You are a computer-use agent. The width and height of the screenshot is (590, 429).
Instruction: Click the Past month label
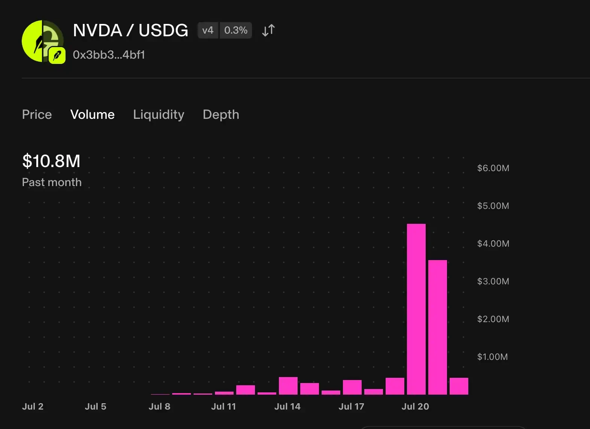(52, 182)
